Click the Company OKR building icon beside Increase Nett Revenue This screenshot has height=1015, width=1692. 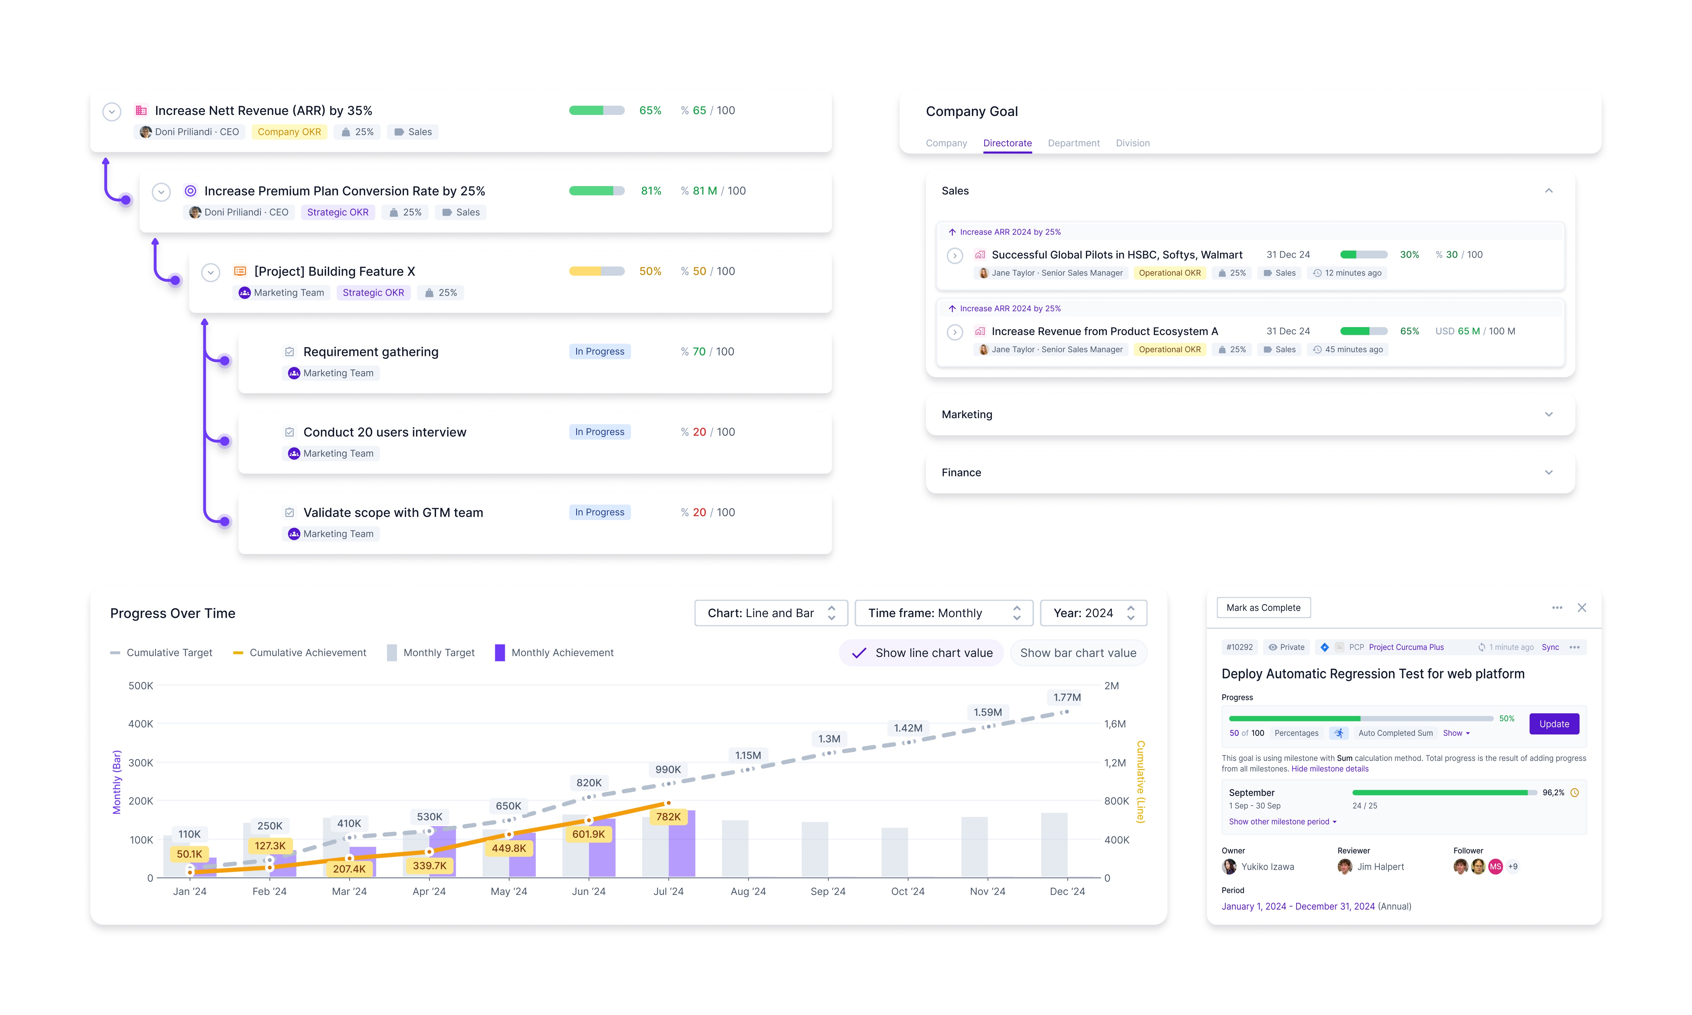141,110
